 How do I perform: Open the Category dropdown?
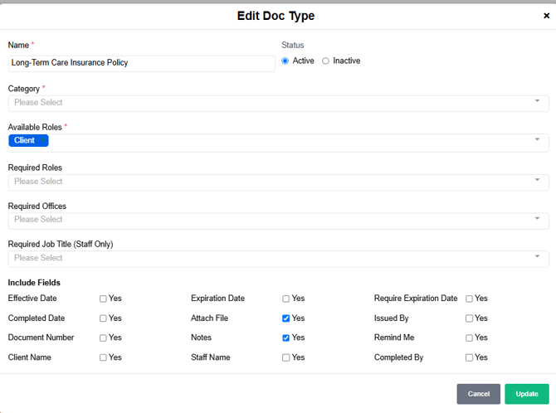click(278, 103)
